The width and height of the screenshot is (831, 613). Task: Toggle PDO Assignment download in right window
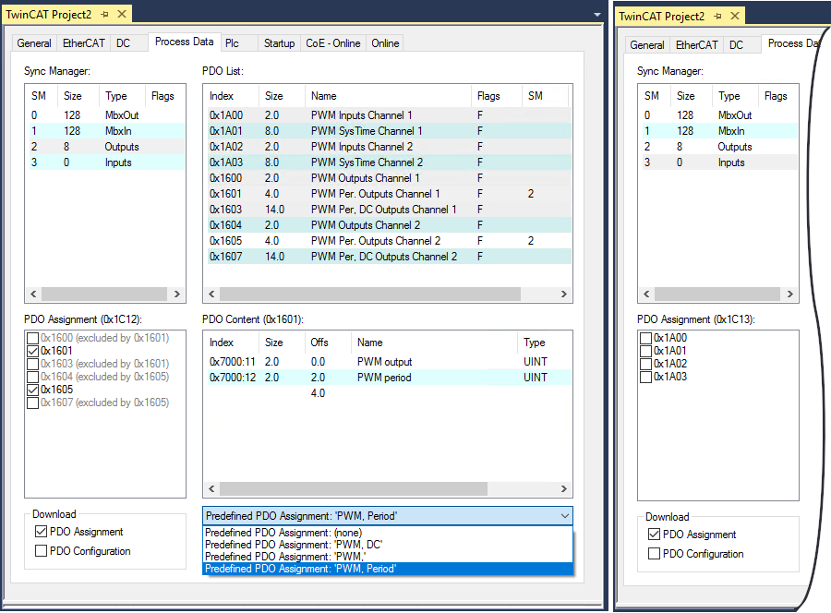pyautogui.click(x=654, y=534)
